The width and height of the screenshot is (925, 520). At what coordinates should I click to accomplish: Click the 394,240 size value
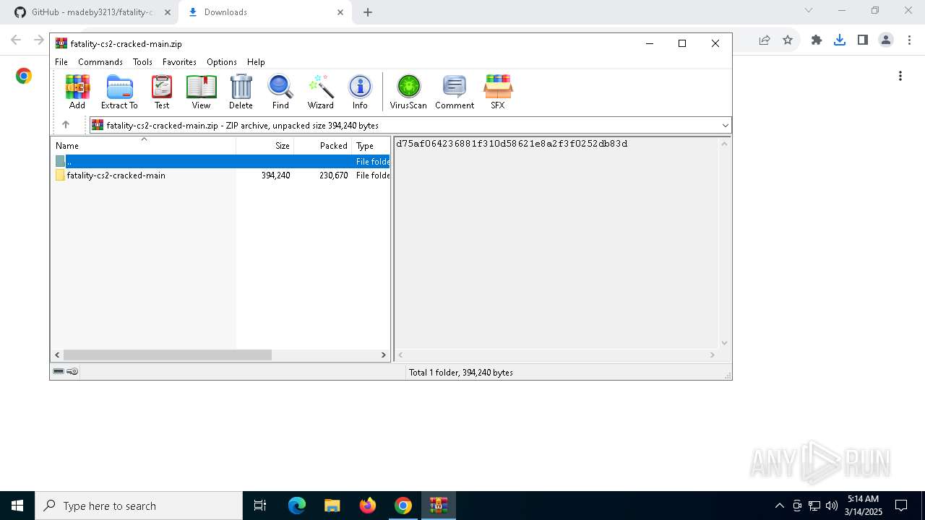point(275,175)
